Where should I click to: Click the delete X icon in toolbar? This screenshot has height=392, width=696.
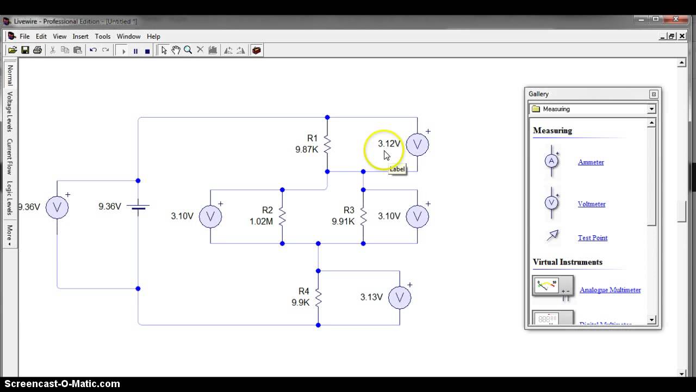pyautogui.click(x=200, y=50)
